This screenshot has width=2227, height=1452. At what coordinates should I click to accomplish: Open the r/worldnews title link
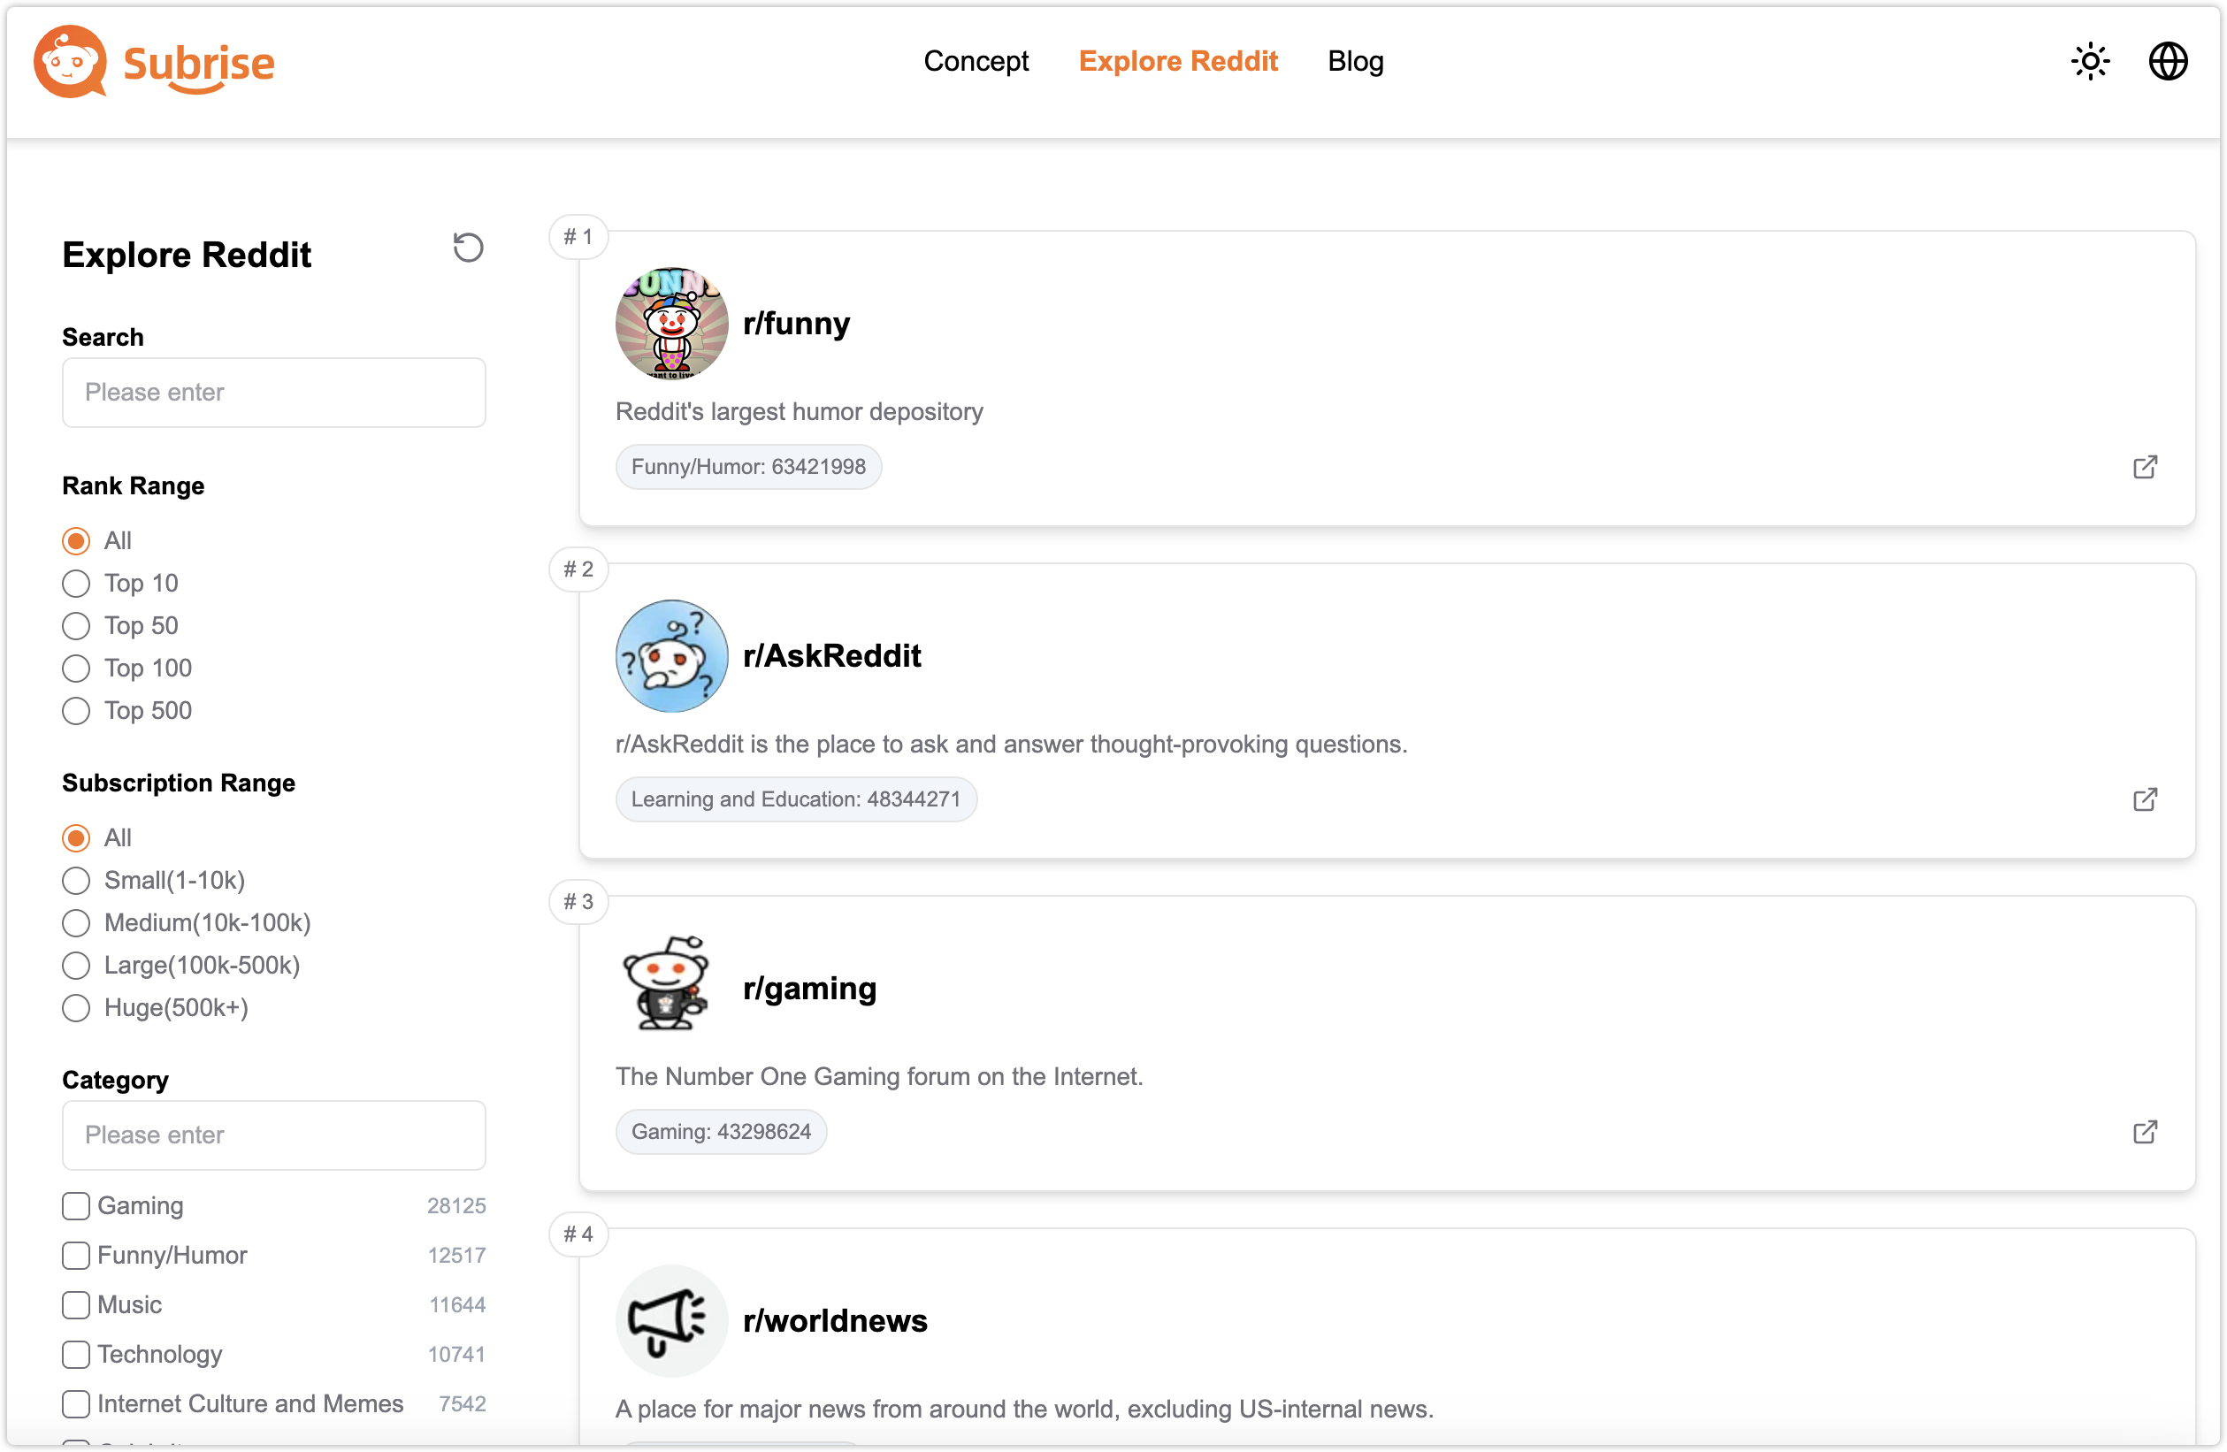click(x=835, y=1321)
